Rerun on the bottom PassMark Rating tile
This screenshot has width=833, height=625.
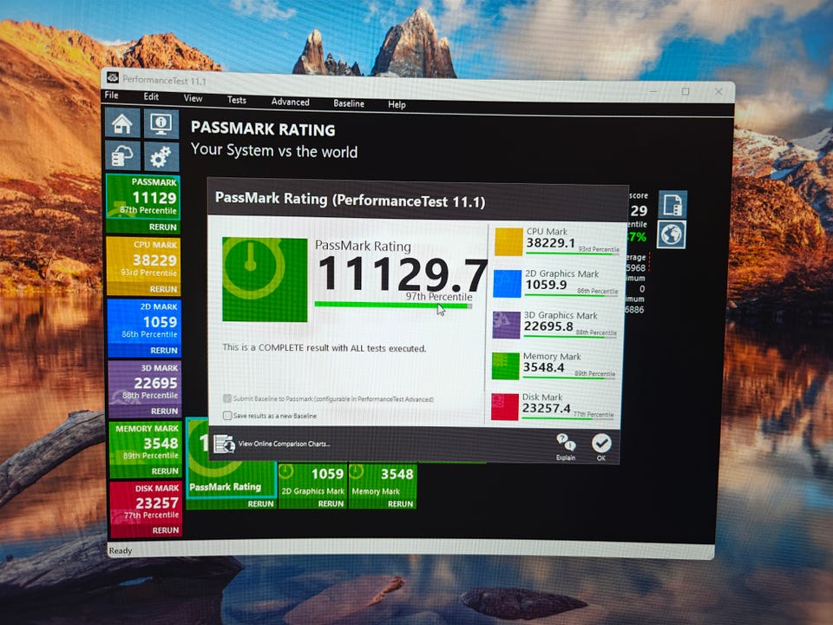click(x=260, y=503)
